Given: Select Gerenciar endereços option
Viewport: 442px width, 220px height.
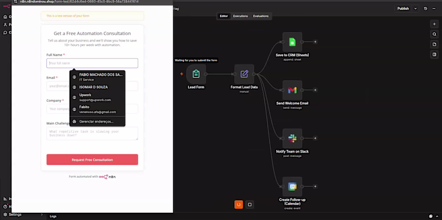Looking at the screenshot, I should click(x=97, y=122).
